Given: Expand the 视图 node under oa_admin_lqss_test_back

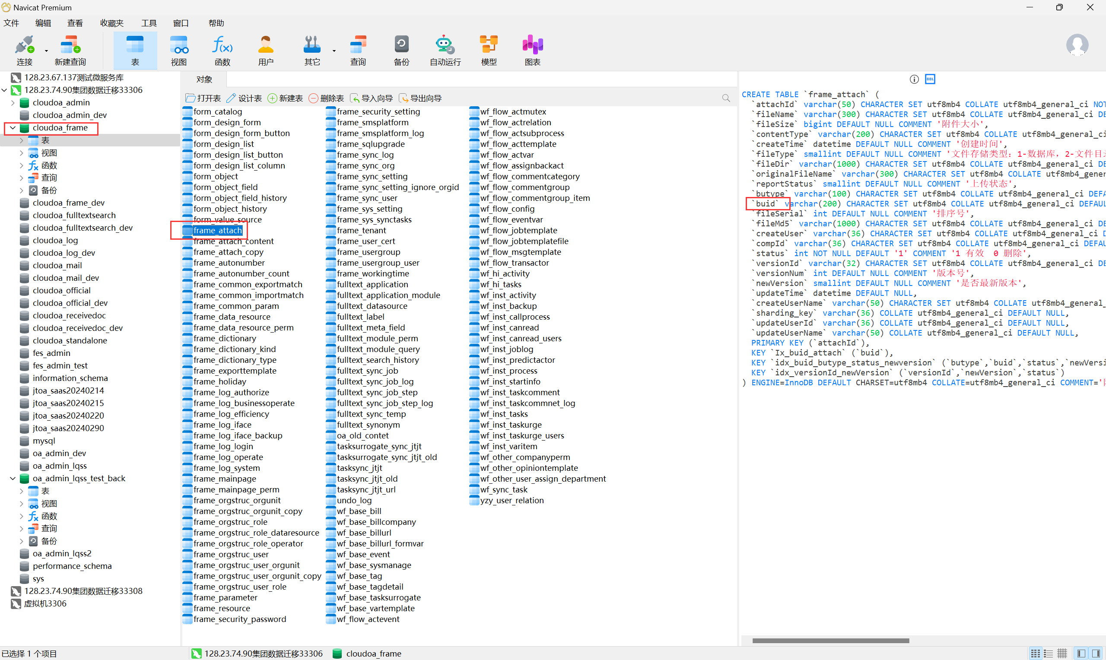Looking at the screenshot, I should (21, 504).
